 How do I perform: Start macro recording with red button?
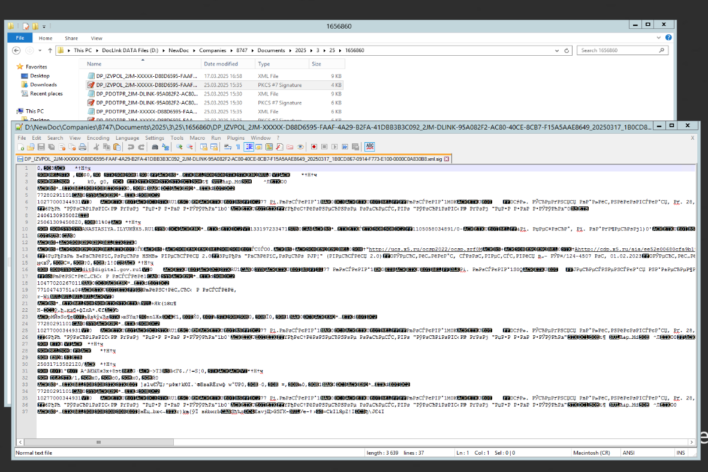point(314,147)
